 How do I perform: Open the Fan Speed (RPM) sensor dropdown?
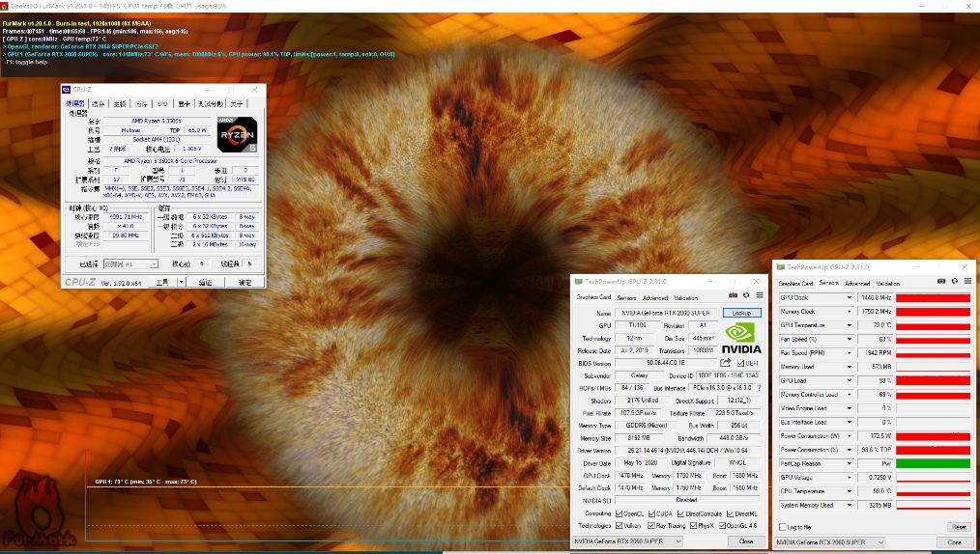849,352
